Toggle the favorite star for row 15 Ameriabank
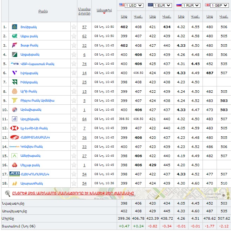The height and width of the screenshot is (233, 231). coord(74,156)
